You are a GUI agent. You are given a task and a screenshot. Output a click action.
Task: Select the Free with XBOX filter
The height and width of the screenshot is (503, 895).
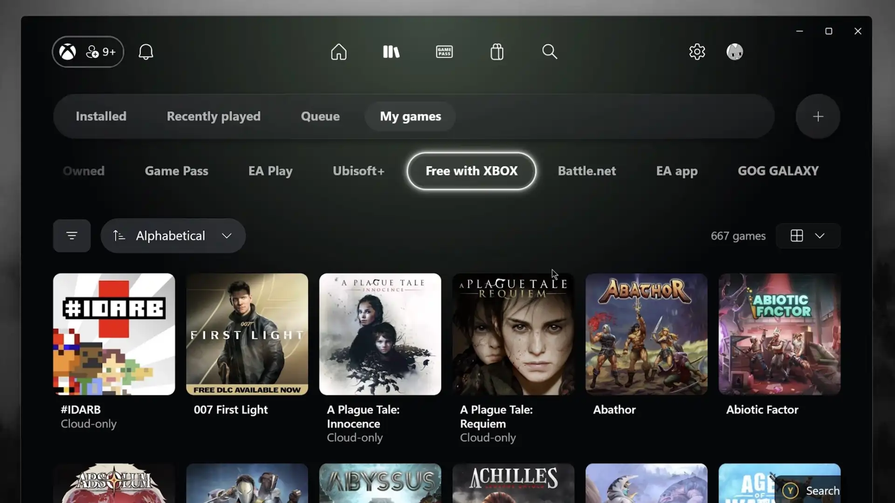pos(471,171)
